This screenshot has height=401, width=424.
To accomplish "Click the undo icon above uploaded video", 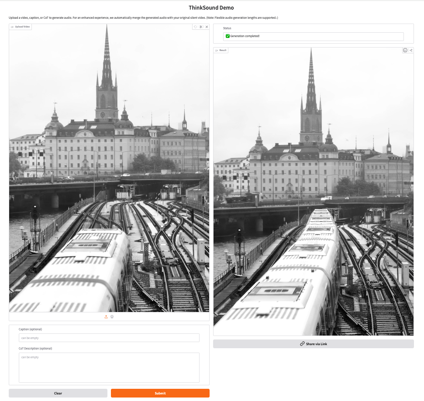I will pyautogui.click(x=195, y=27).
